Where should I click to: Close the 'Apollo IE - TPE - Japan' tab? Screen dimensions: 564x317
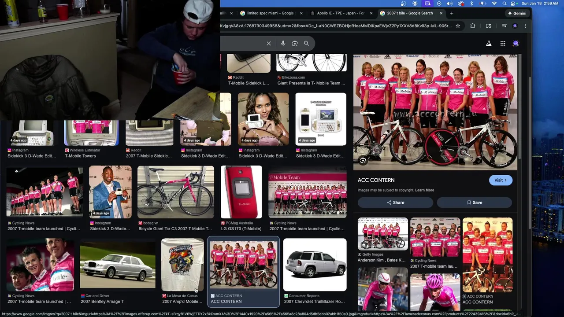pos(371,13)
